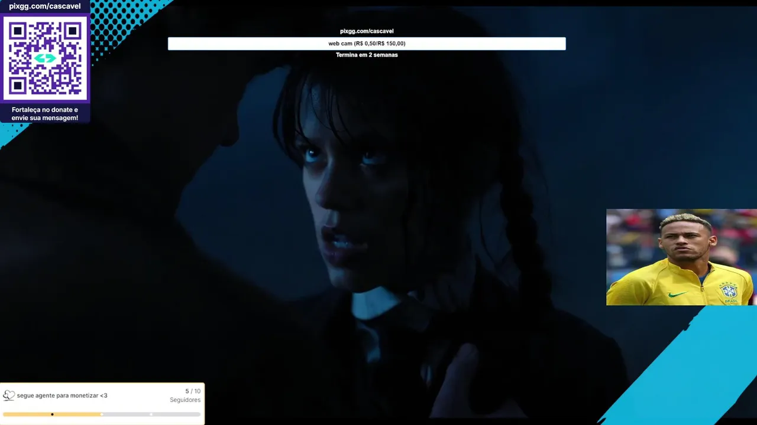
Task: Click the 'Termina em 2 semanas' text
Action: pos(367,55)
